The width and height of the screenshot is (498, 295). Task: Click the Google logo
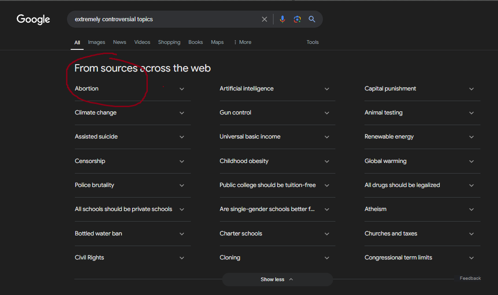pyautogui.click(x=33, y=19)
